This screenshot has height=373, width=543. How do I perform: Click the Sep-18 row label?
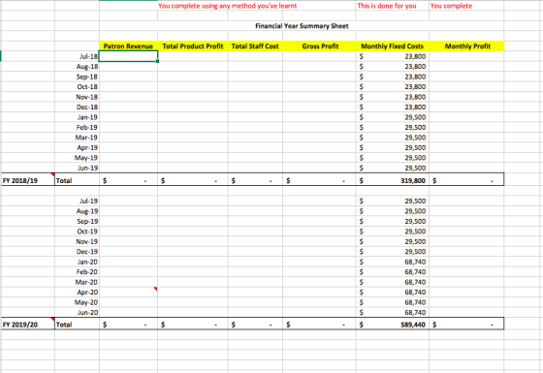coord(87,77)
